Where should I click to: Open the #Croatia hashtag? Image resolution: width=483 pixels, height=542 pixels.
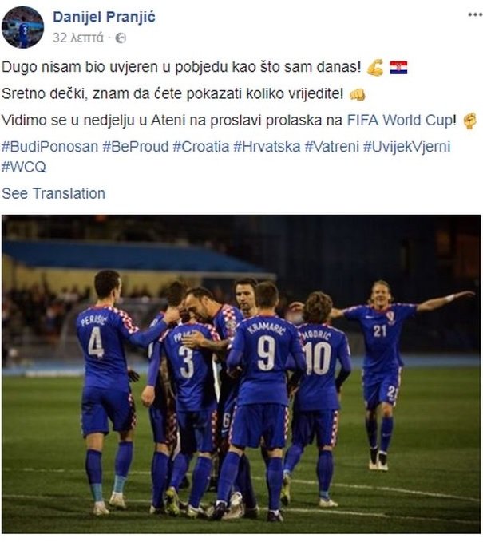point(201,147)
